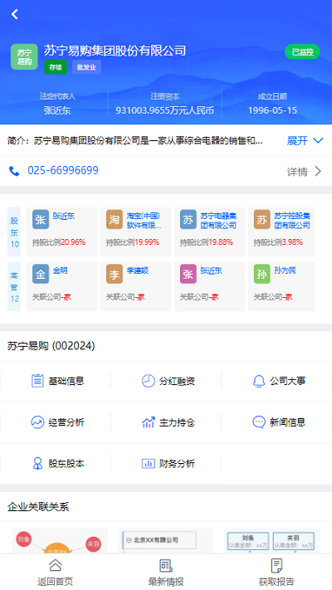
Task: Click the news icon above 最新情报
Action: tap(166, 566)
